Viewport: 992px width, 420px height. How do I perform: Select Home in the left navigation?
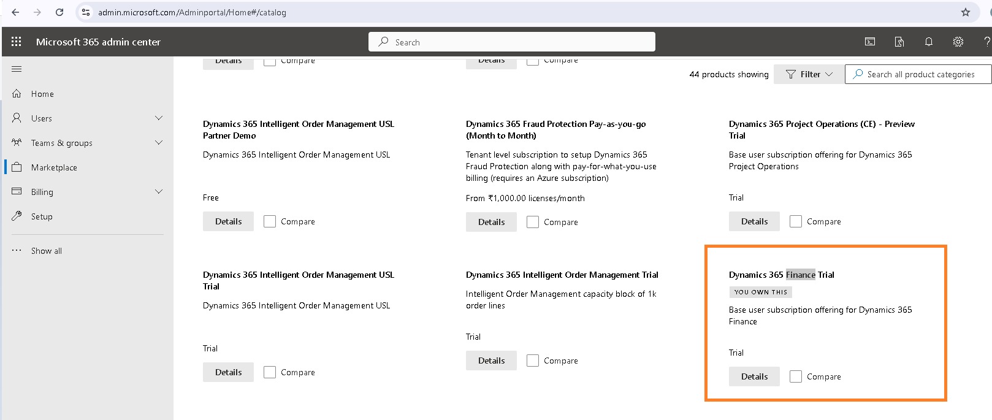[x=42, y=94]
